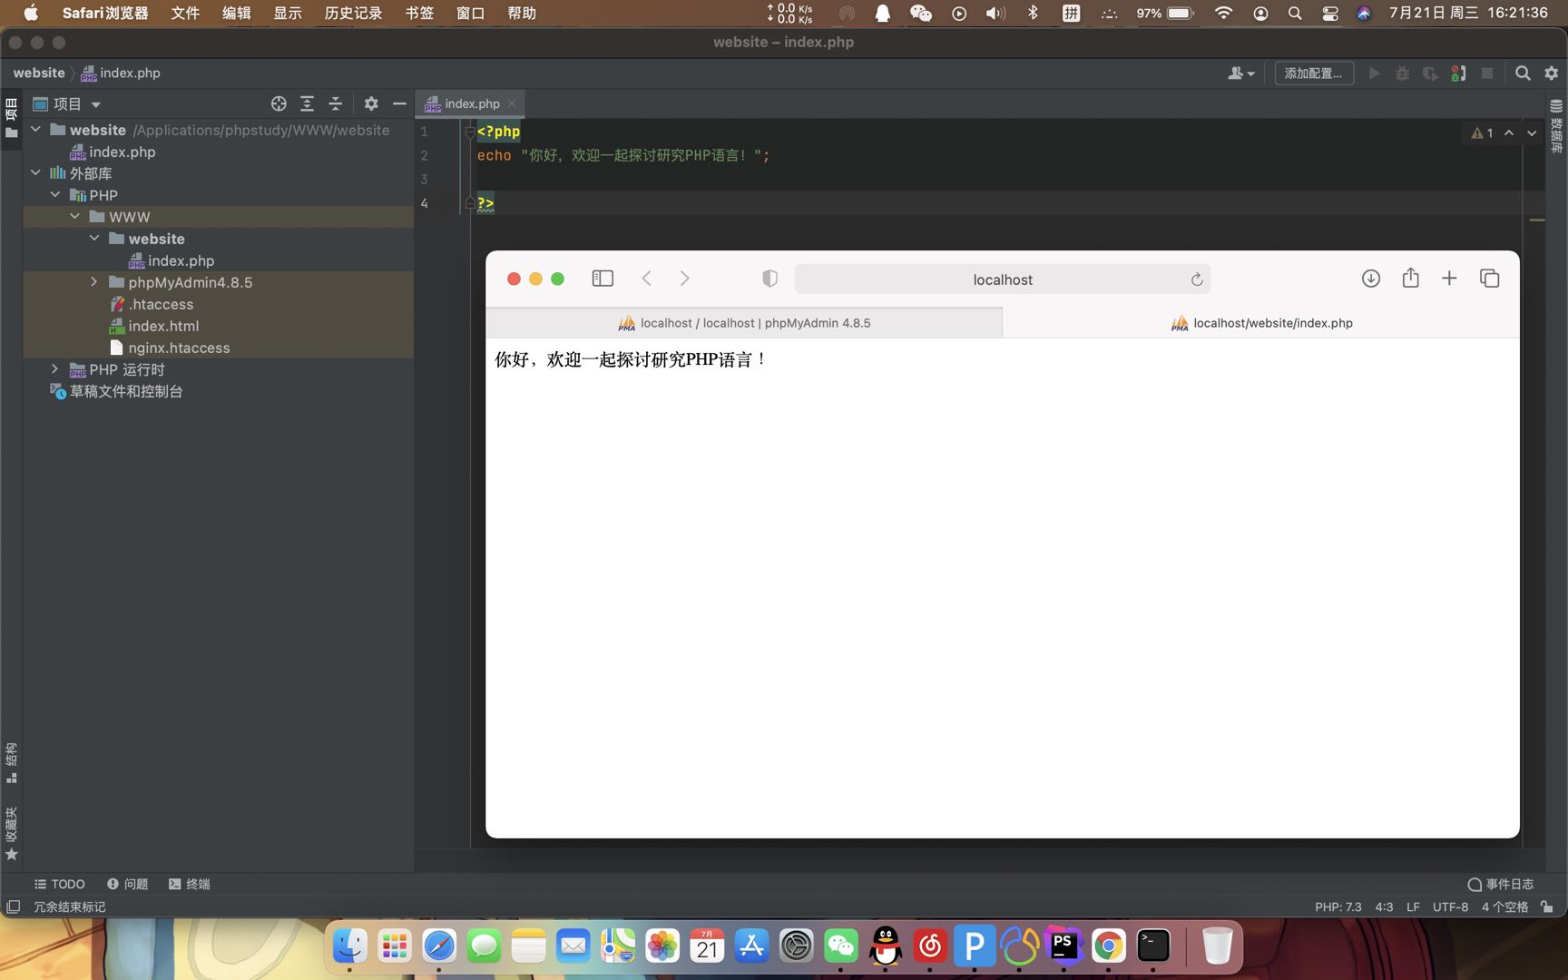Viewport: 1568px width, 980px height.
Task: Click the Stop square icon in toolbar
Action: pos(1487,73)
